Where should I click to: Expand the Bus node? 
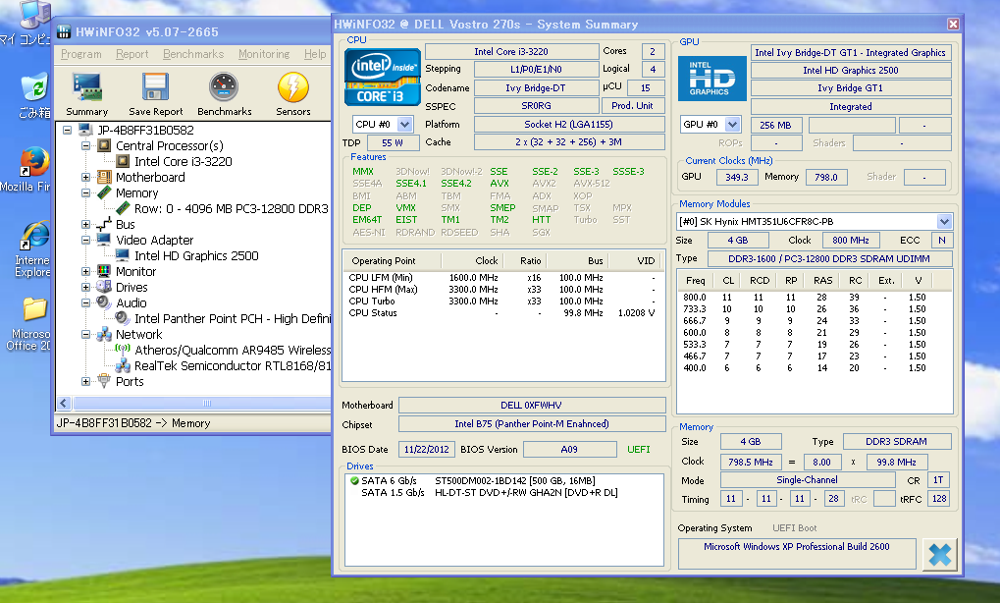[x=85, y=224]
